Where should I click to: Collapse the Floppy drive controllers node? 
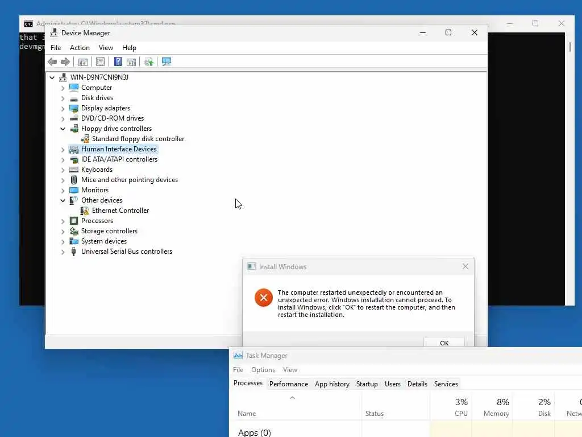click(63, 129)
